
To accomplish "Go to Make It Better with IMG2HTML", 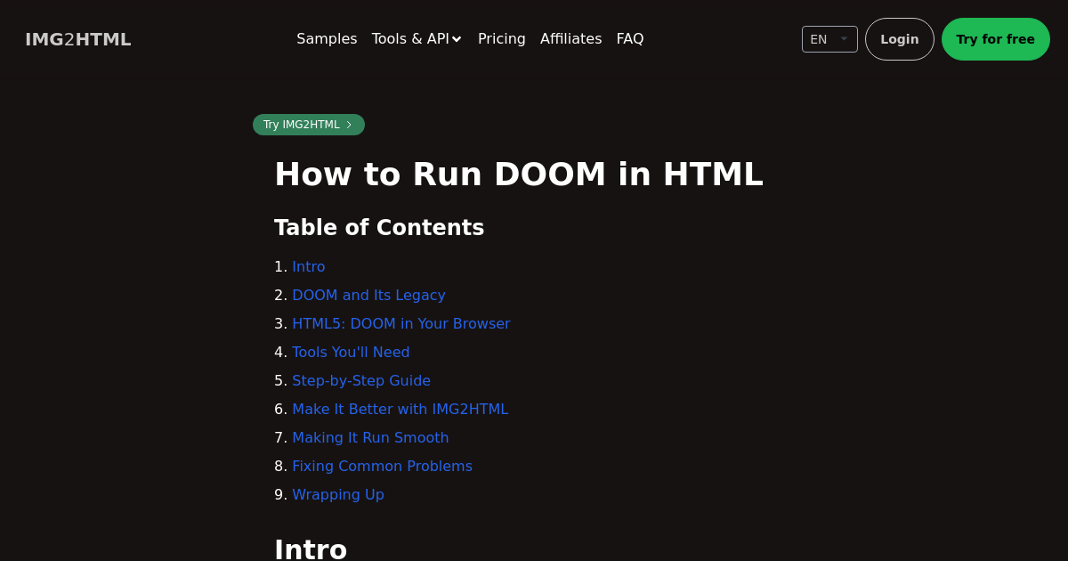I will pos(400,410).
